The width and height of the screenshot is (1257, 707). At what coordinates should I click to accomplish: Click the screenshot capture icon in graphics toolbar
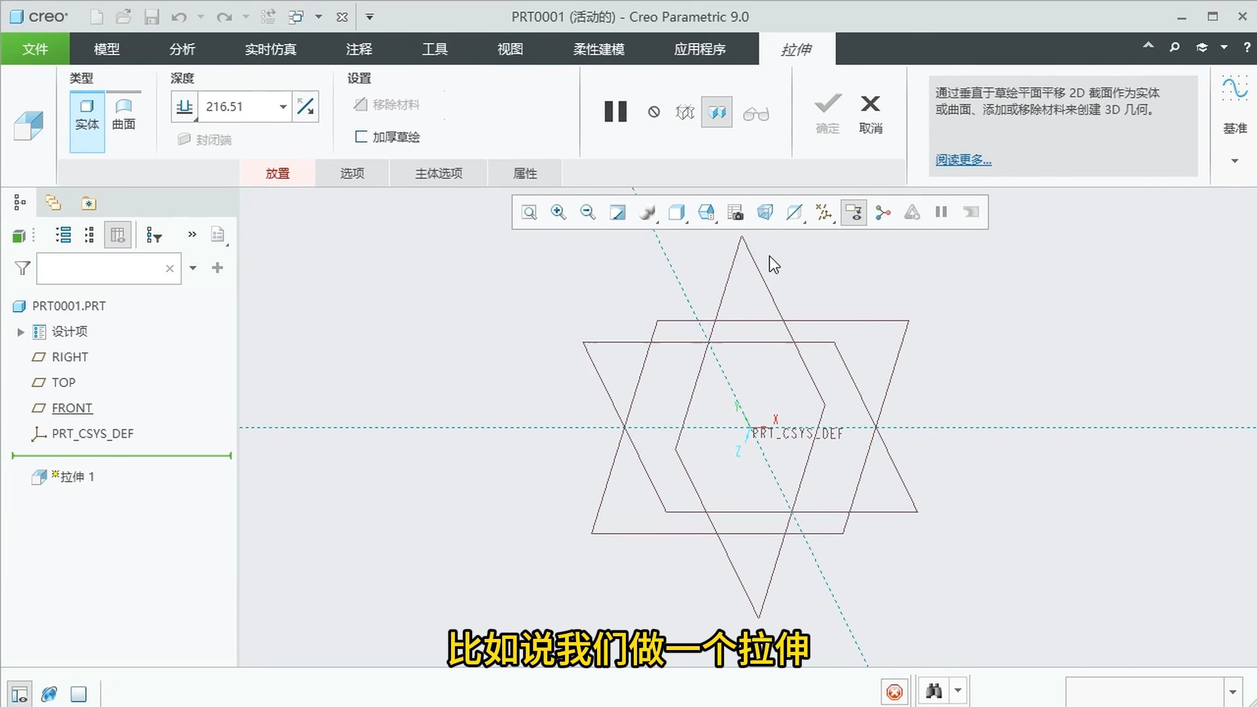pyautogui.click(x=736, y=212)
